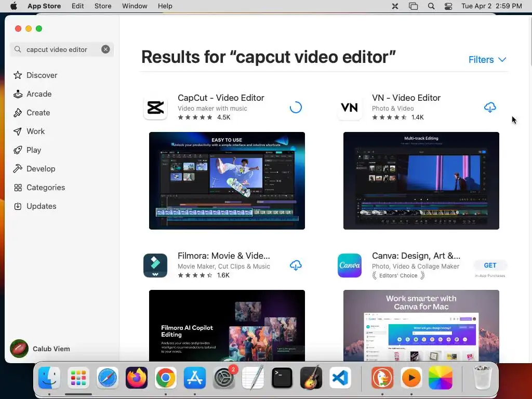The width and height of the screenshot is (532, 399).
Task: Click the Stage Manager windows icon in menu bar
Action: coord(413,6)
